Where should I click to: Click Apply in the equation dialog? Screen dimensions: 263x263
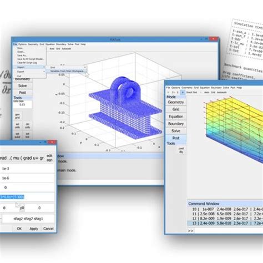pos(34,229)
